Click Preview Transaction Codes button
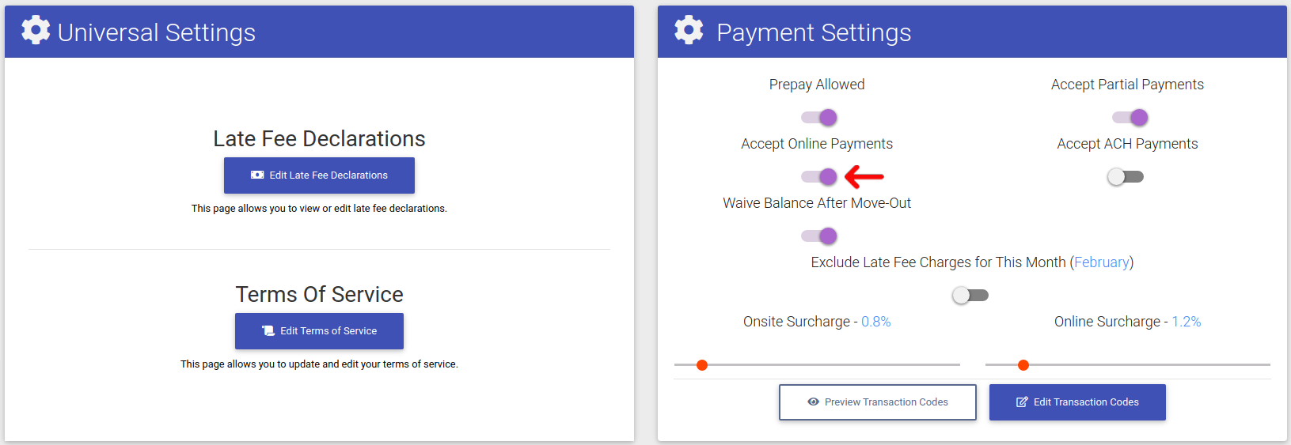The height and width of the screenshot is (445, 1291). (878, 402)
